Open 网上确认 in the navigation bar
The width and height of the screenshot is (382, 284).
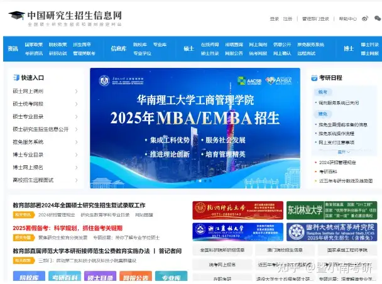click(282, 53)
